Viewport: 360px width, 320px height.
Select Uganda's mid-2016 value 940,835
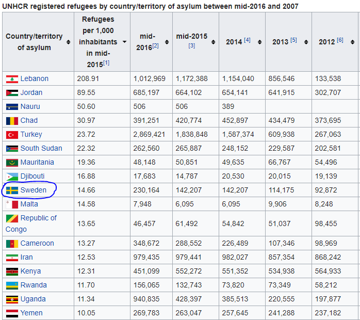[x=146, y=299]
